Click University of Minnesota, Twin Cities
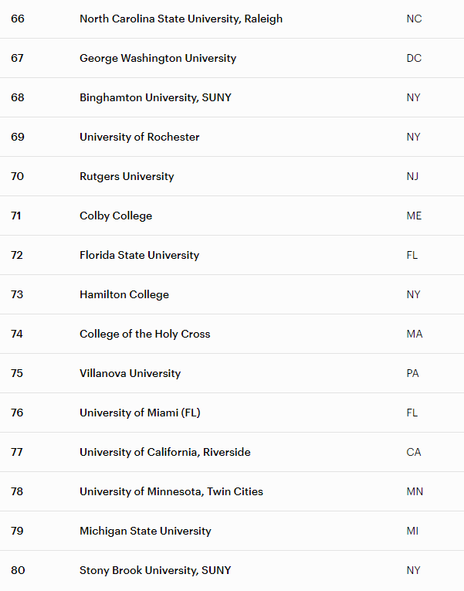 [x=171, y=491]
